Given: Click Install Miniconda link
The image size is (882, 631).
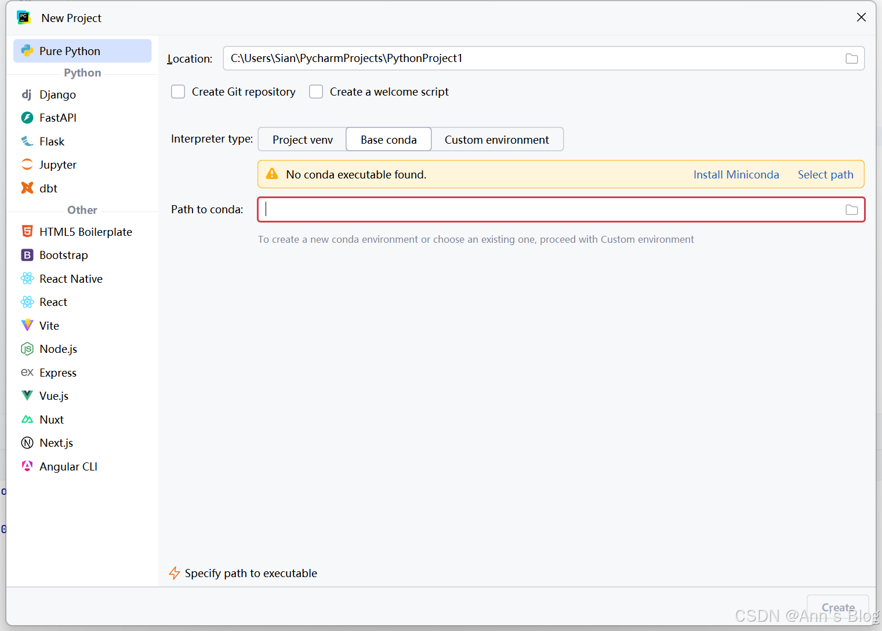Looking at the screenshot, I should point(736,174).
